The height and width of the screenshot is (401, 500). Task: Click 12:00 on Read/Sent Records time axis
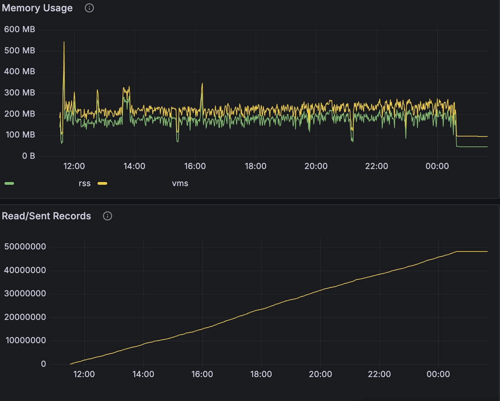pyautogui.click(x=84, y=374)
